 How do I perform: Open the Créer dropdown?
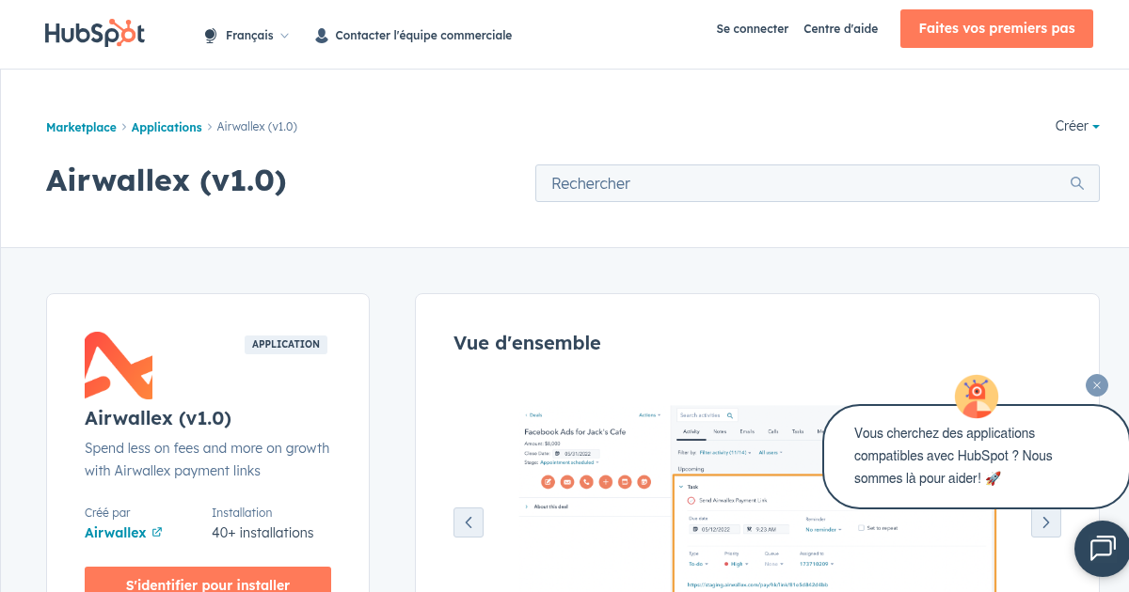[x=1076, y=125]
